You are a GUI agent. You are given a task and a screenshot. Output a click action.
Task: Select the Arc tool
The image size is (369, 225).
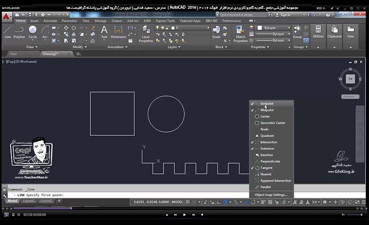click(x=45, y=32)
